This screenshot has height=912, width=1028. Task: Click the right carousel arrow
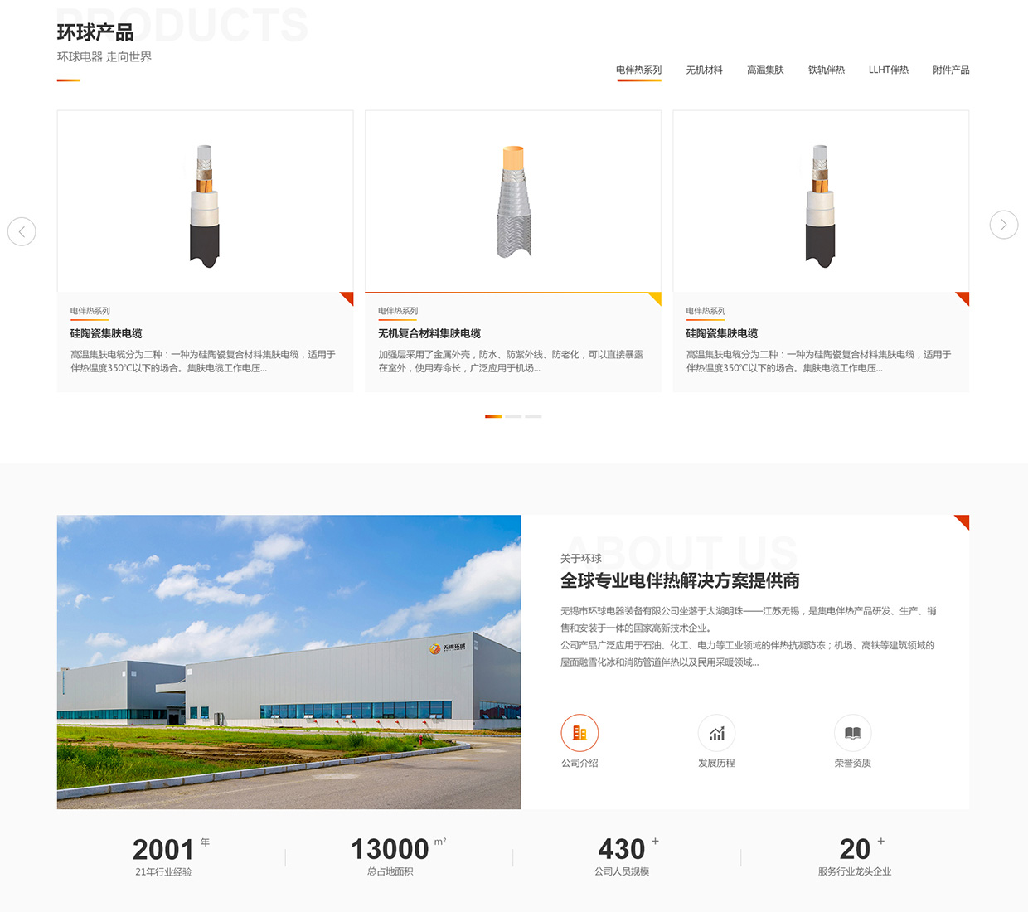coord(1004,225)
